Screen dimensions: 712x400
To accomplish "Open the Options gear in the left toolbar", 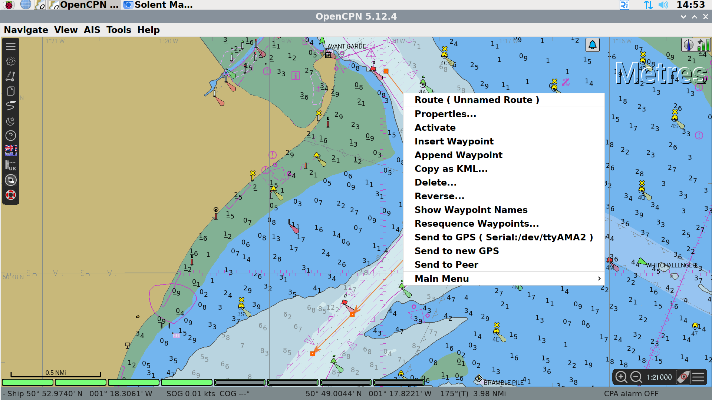I will pos(11,61).
